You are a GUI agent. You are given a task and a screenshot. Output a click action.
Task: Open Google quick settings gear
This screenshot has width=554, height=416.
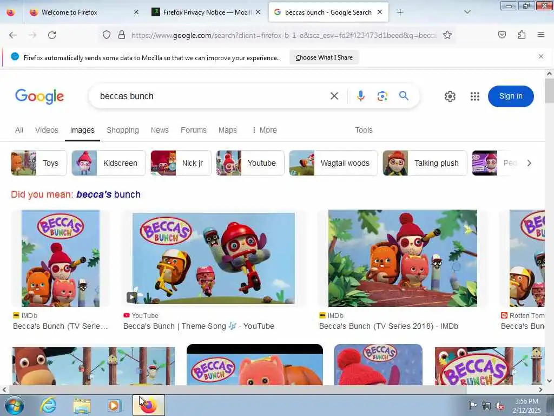pos(450,96)
